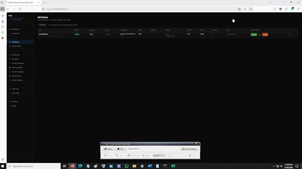Open the sparkle icon in browser sidebar
Viewport: 302px width, 169px height.
[x=3, y=16]
